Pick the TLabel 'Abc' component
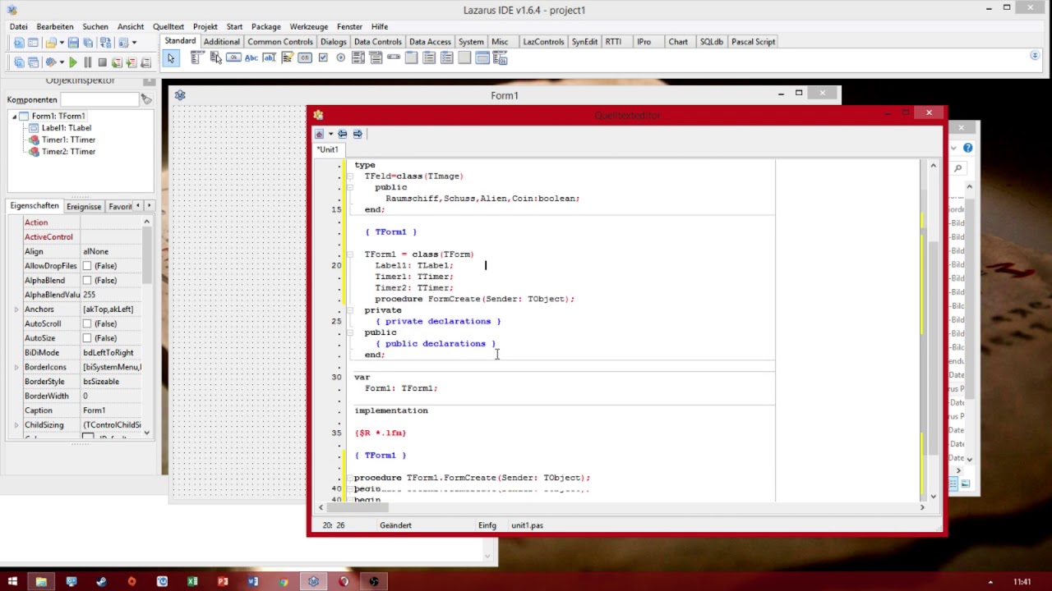The height and width of the screenshot is (591, 1052). click(x=251, y=57)
